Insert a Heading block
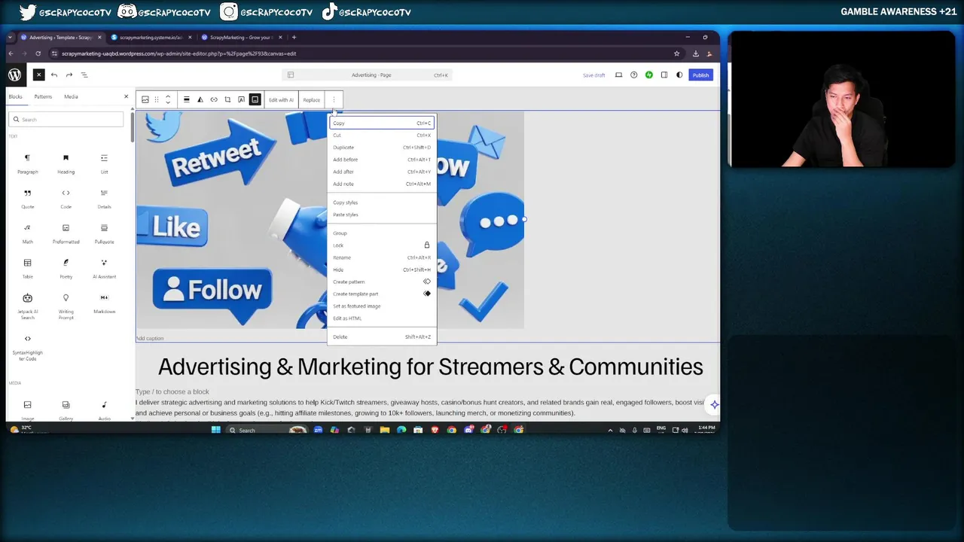 click(66, 163)
